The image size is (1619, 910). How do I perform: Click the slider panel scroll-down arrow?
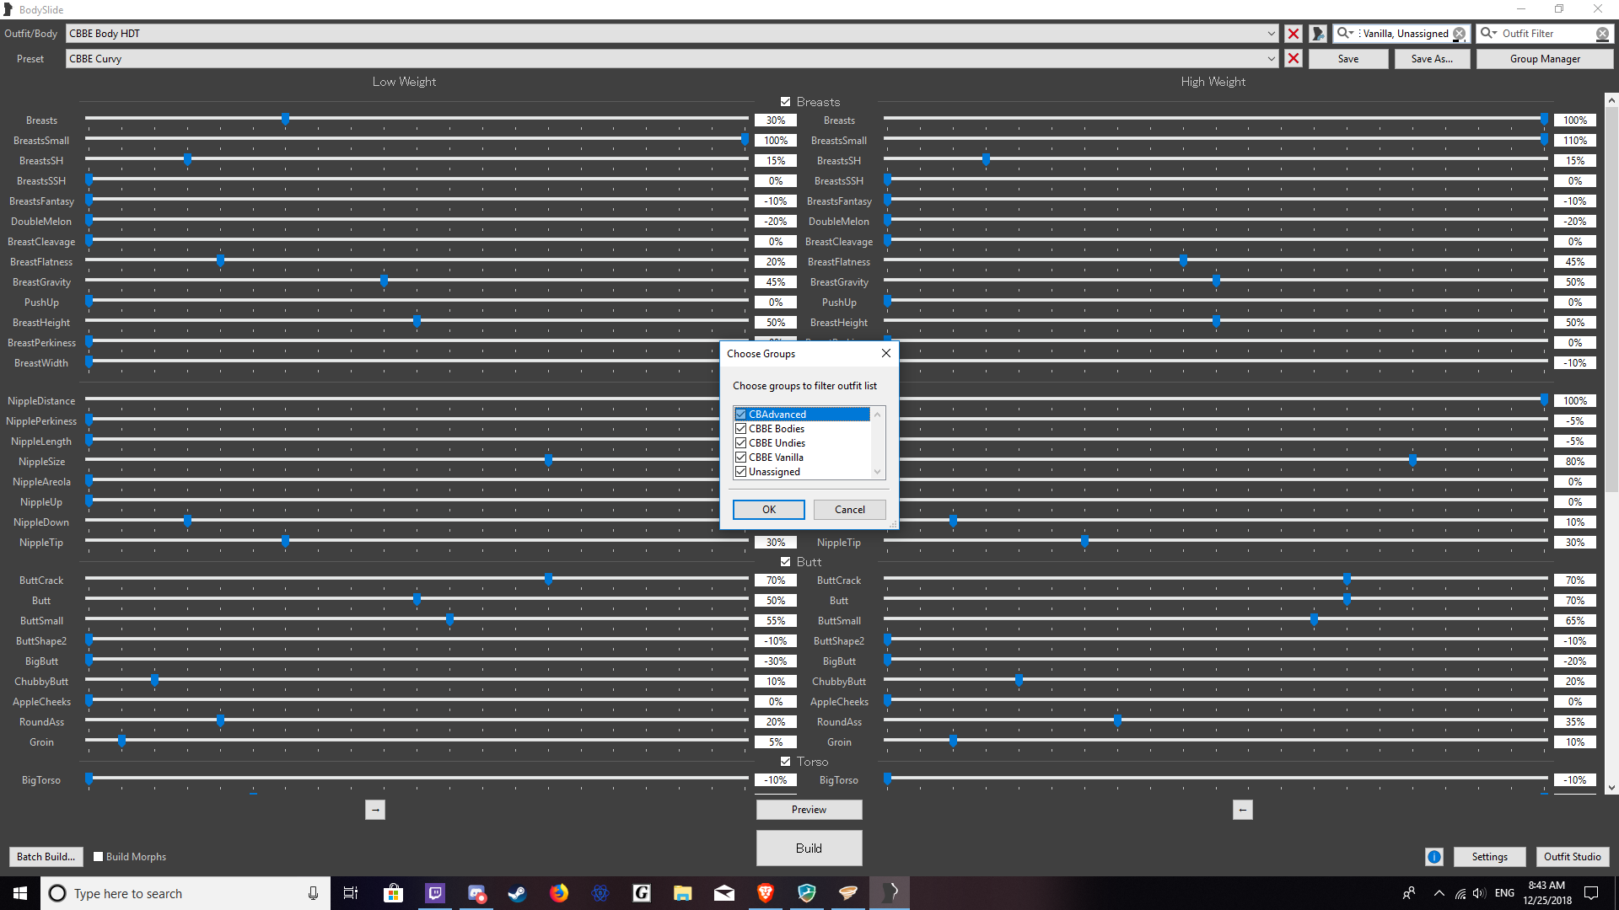[1611, 788]
